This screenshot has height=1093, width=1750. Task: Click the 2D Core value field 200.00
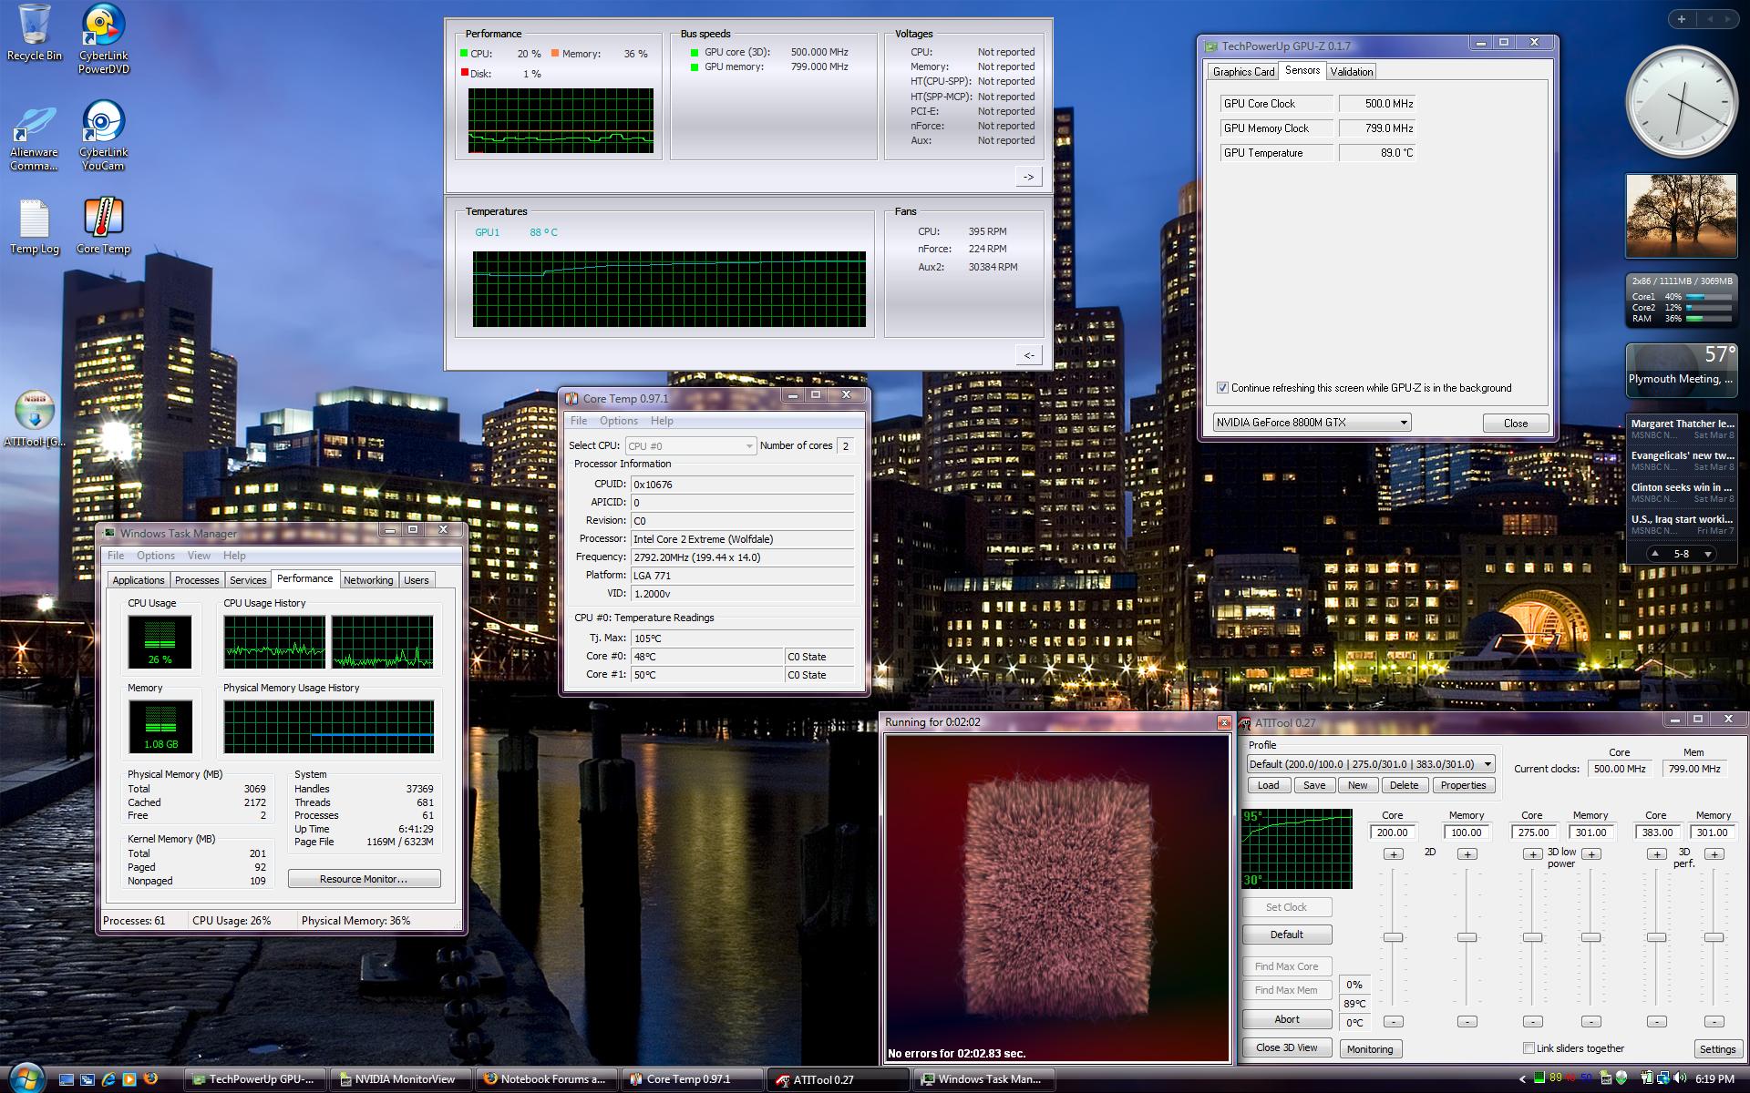click(1393, 833)
